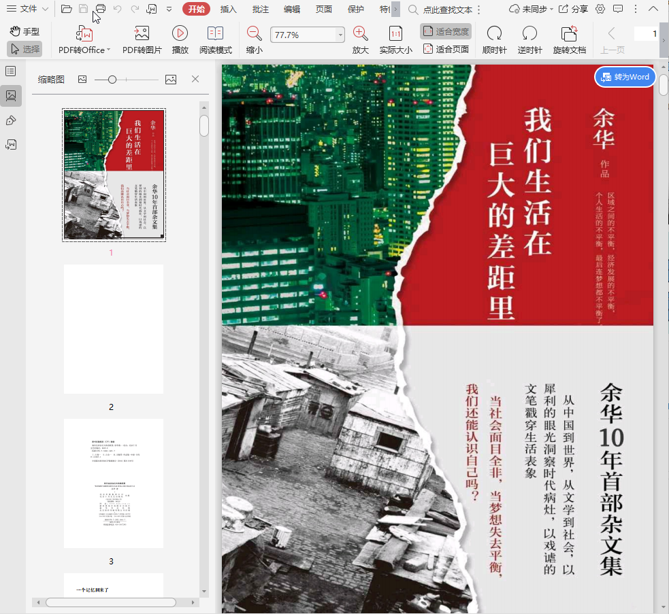Click the print icon
This screenshot has width=669, height=614.
[101, 9]
